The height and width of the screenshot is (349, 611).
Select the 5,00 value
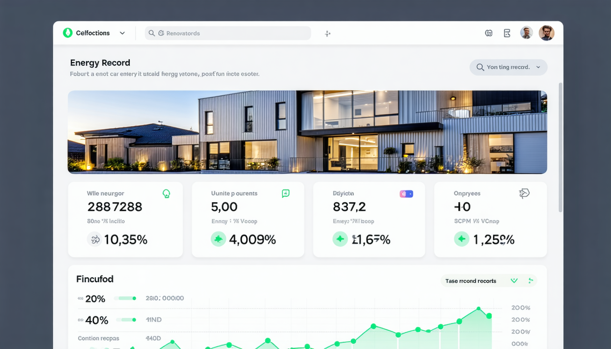pyautogui.click(x=224, y=207)
